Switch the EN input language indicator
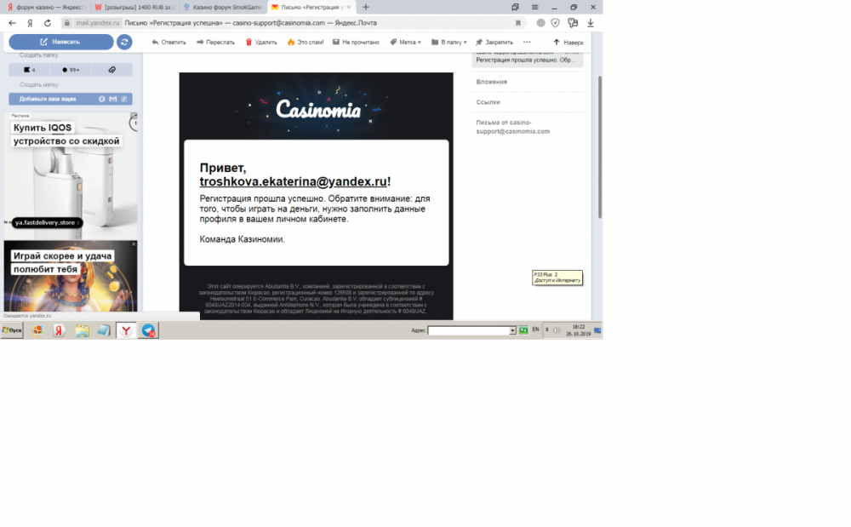This screenshot has width=851, height=527. [535, 330]
